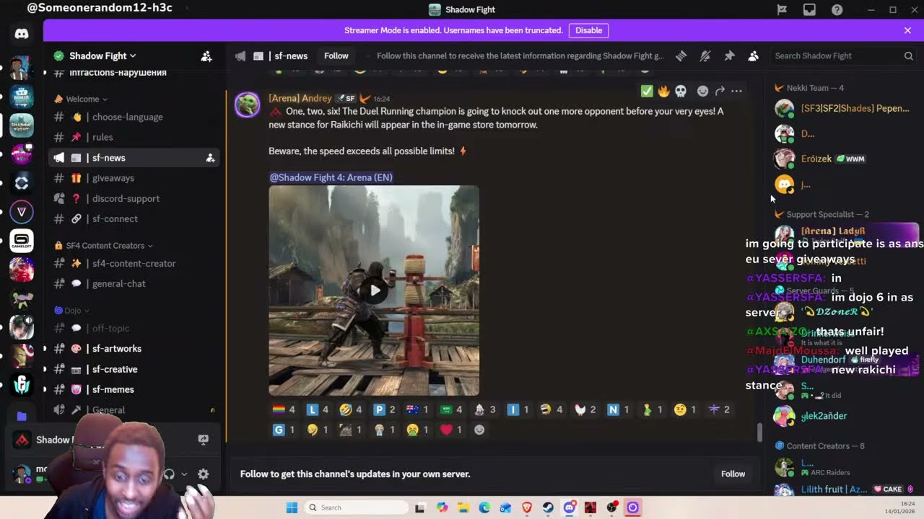This screenshot has width=924, height=519.
Task: Disable Streamer Mode via banner button
Action: [588, 30]
